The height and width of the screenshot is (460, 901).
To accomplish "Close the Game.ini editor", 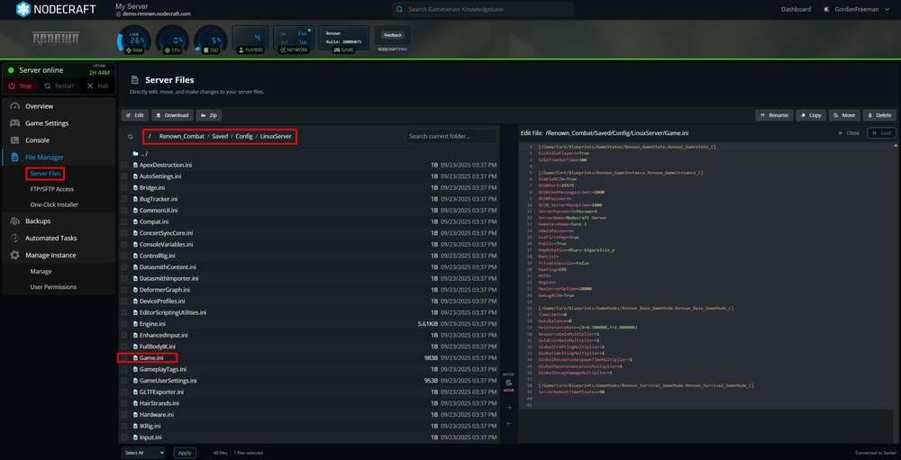I will [x=849, y=132].
